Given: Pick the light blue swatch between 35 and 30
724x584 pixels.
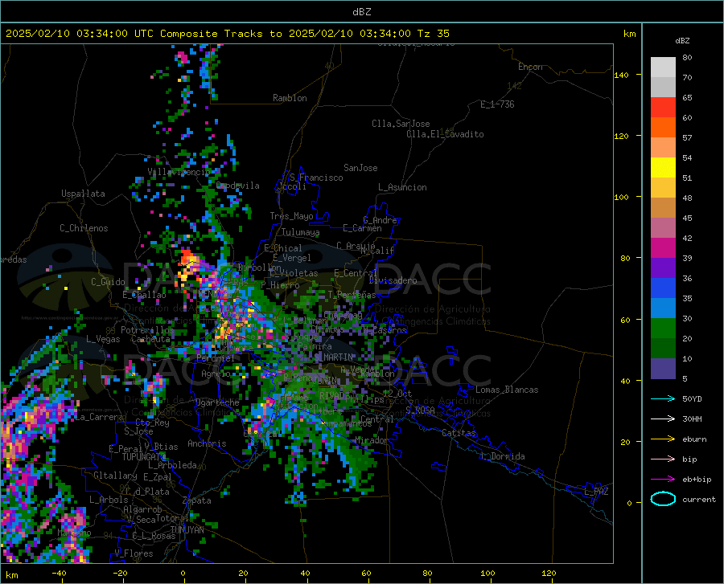Looking at the screenshot, I should 663,308.
